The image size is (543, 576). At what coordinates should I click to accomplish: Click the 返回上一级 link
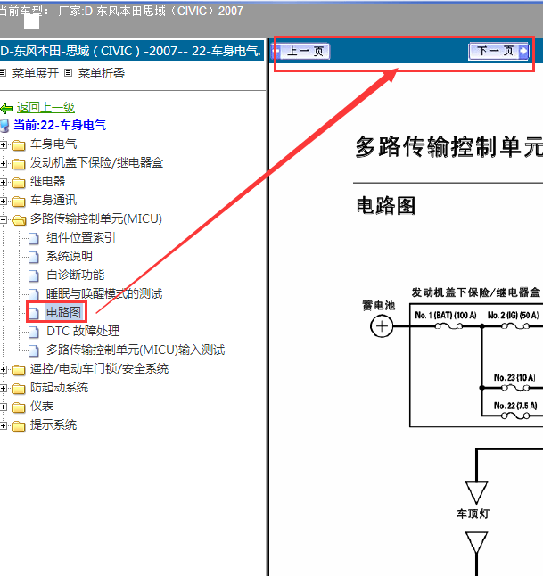[45, 107]
